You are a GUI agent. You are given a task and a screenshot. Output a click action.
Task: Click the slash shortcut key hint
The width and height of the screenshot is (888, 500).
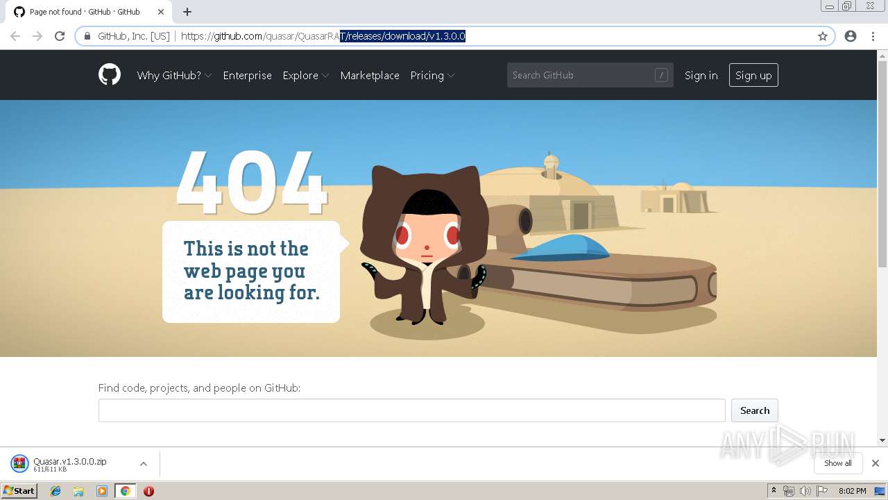[661, 75]
